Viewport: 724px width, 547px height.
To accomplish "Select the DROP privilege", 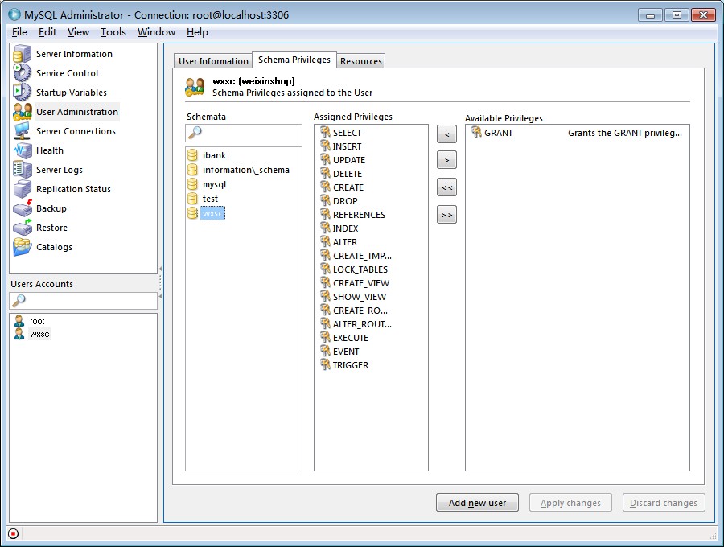I will tap(345, 201).
